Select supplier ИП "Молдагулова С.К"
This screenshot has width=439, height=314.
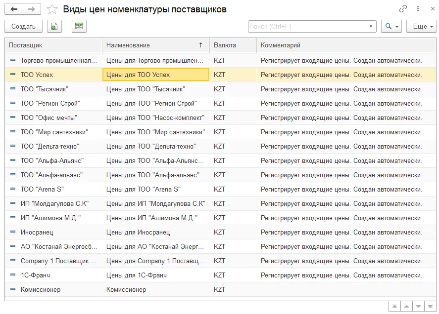coord(54,203)
